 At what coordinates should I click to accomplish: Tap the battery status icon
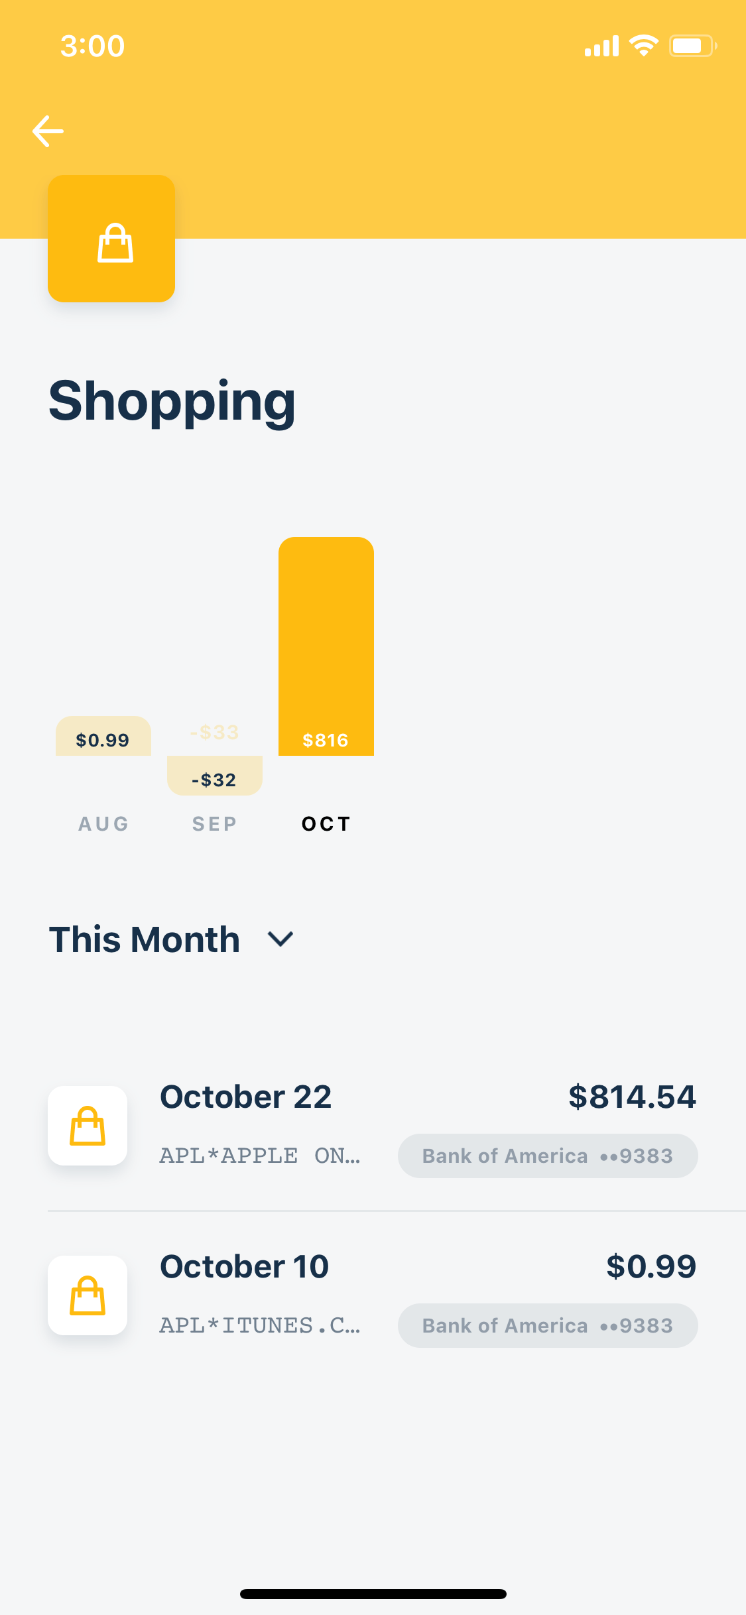(693, 46)
